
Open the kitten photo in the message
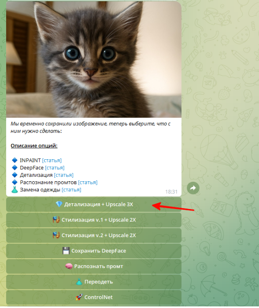coord(94,59)
